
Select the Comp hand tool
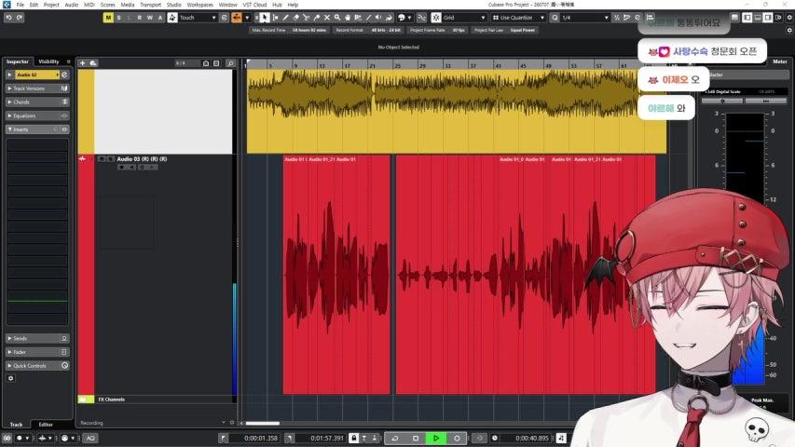click(348, 18)
